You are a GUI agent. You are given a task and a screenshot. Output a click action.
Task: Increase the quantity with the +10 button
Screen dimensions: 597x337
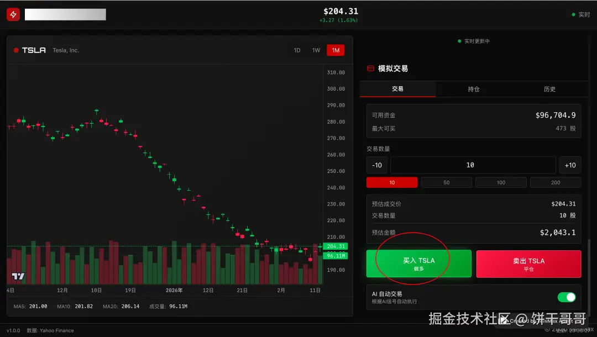(x=570, y=165)
